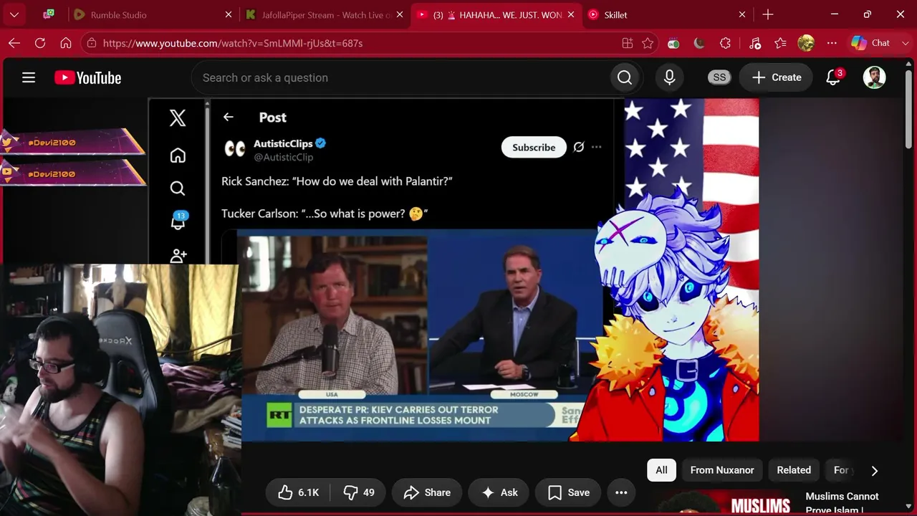Open a new browser tab

(x=768, y=14)
